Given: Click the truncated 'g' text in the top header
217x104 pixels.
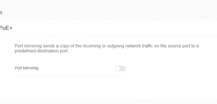Looking at the screenshot, I should pos(1,12).
